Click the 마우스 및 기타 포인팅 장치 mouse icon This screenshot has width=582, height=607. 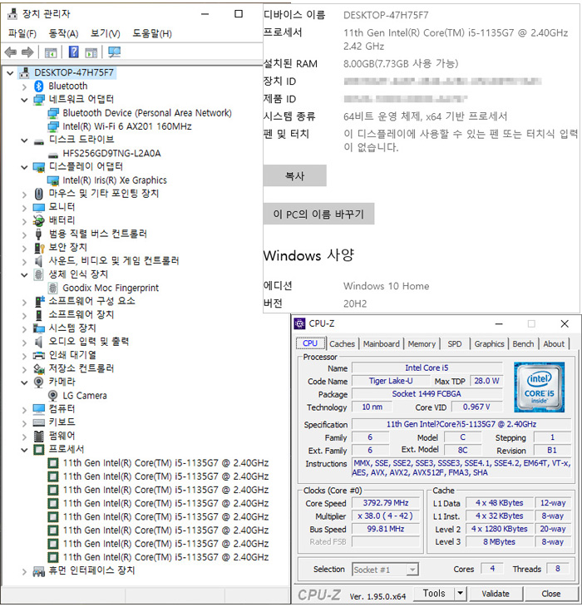click(39, 194)
